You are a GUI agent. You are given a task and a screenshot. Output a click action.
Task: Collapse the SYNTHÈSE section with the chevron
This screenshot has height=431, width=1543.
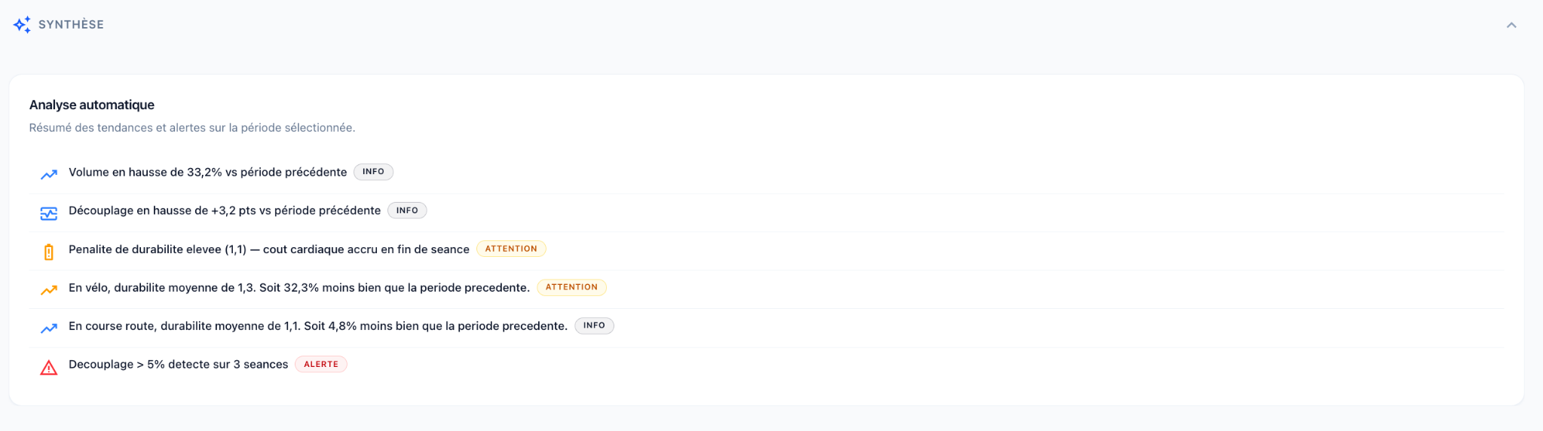tap(1511, 25)
